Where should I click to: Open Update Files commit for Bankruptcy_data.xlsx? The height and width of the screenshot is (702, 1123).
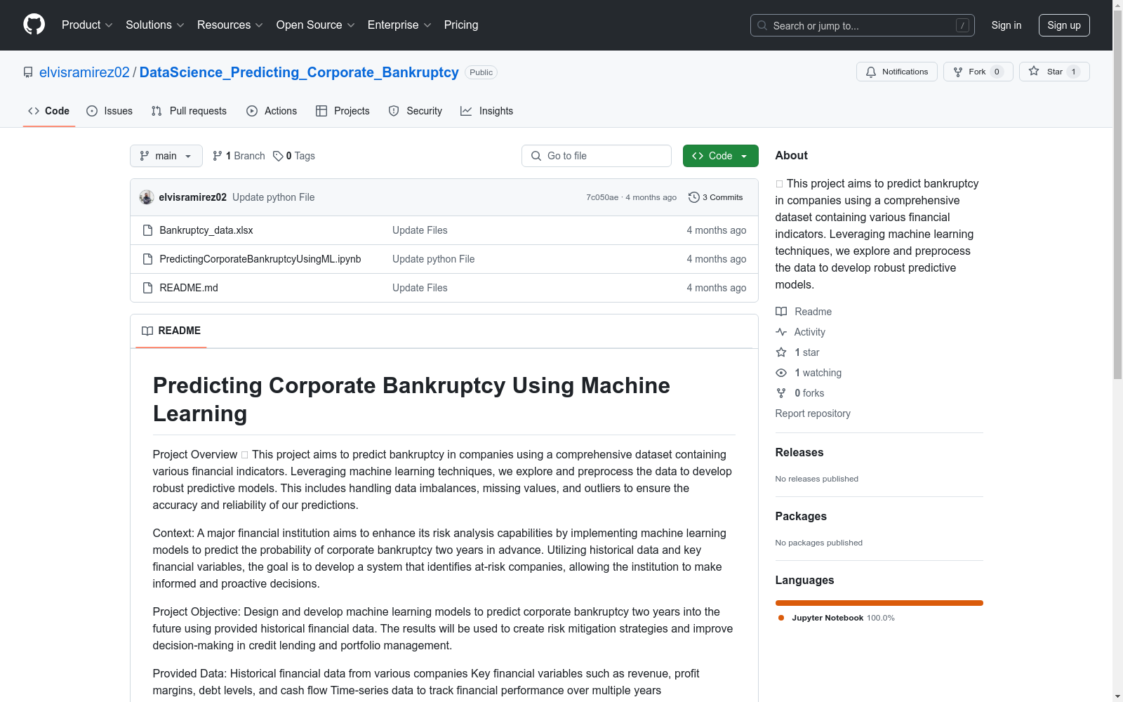click(x=420, y=230)
